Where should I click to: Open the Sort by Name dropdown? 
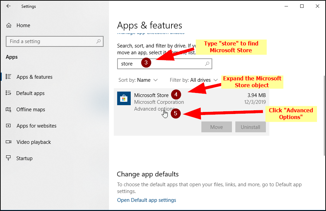[x=138, y=80]
